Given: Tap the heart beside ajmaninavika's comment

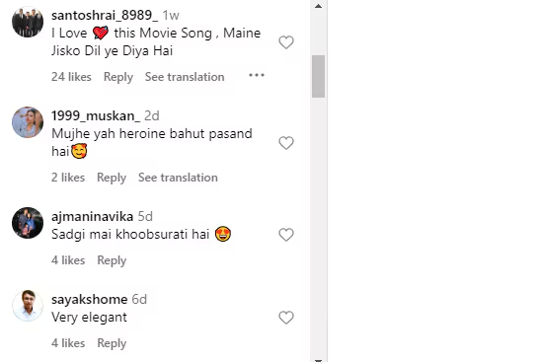Looking at the screenshot, I should coord(286,235).
